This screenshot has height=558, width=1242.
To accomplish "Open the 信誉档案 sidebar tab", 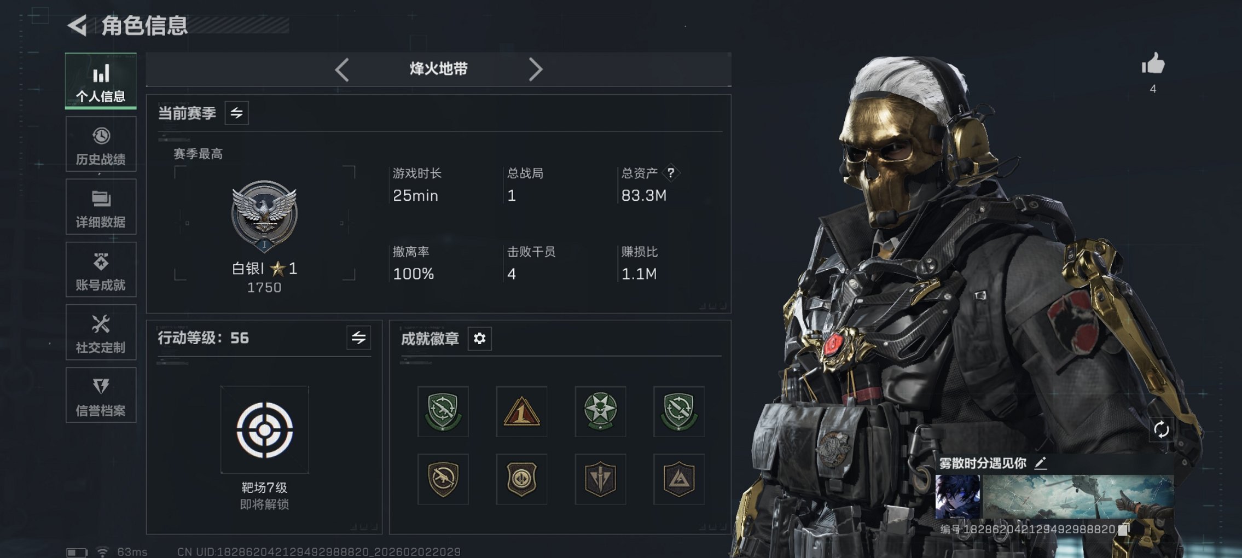I will pyautogui.click(x=101, y=396).
